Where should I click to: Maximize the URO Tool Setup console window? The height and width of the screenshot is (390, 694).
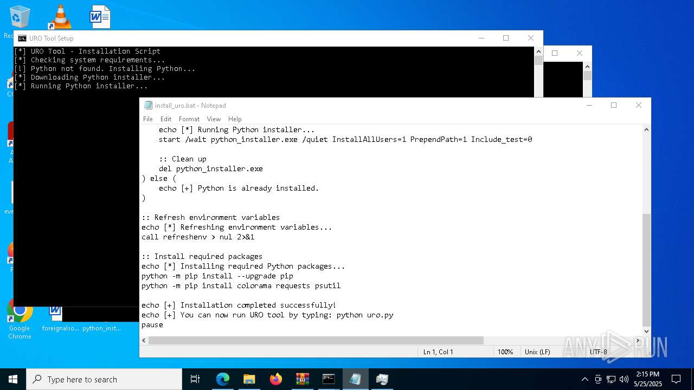[506, 38]
